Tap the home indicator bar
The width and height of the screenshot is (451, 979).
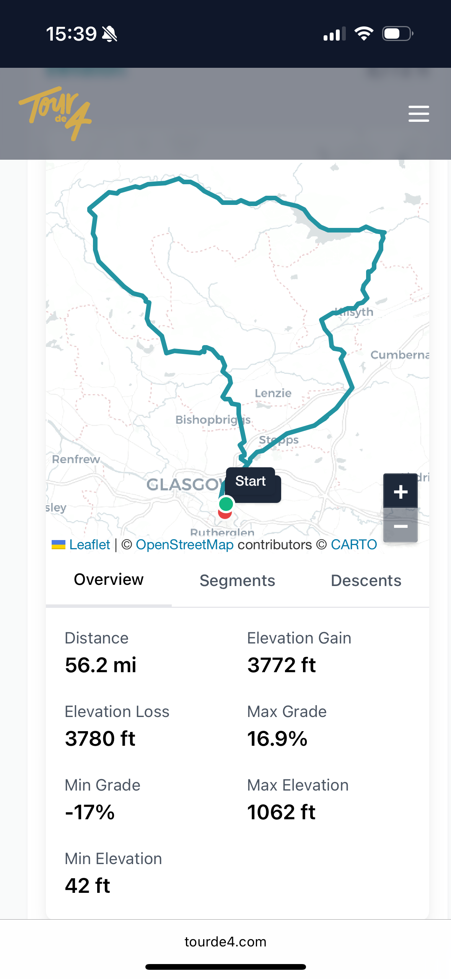click(x=225, y=967)
